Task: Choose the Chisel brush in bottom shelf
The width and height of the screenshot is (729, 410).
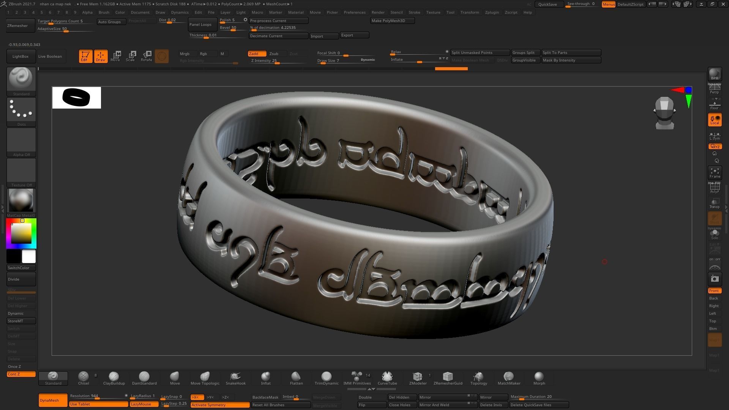Action: [84, 378]
